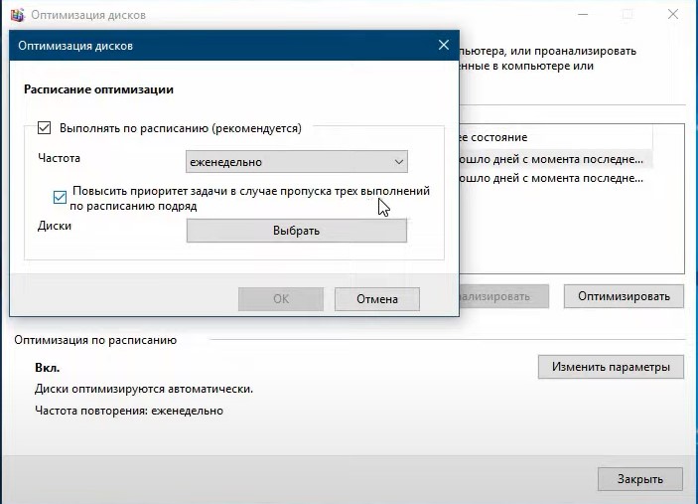This screenshot has height=504, width=698.
Task: Click the faded close icon of main window
Action: pyautogui.click(x=673, y=14)
